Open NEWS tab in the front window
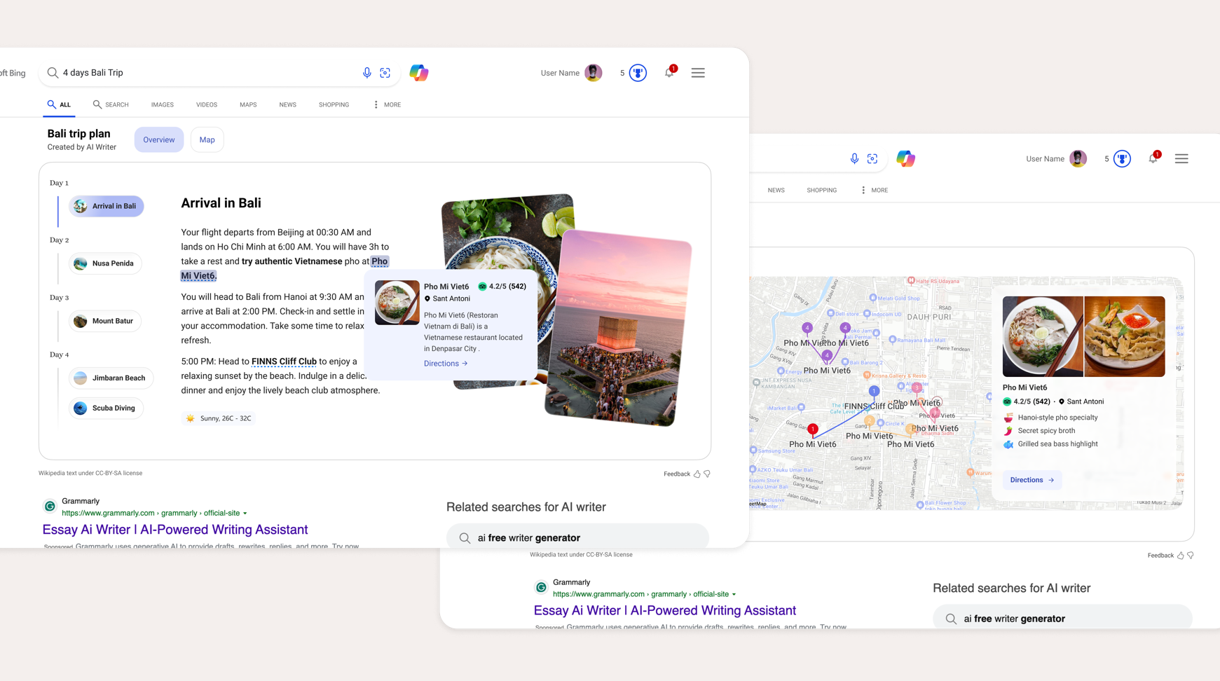This screenshot has width=1220, height=681. click(288, 104)
